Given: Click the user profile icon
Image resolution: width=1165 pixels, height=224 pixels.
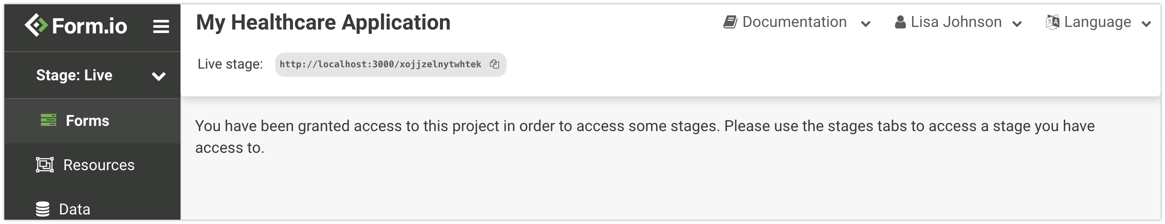Looking at the screenshot, I should [x=900, y=22].
